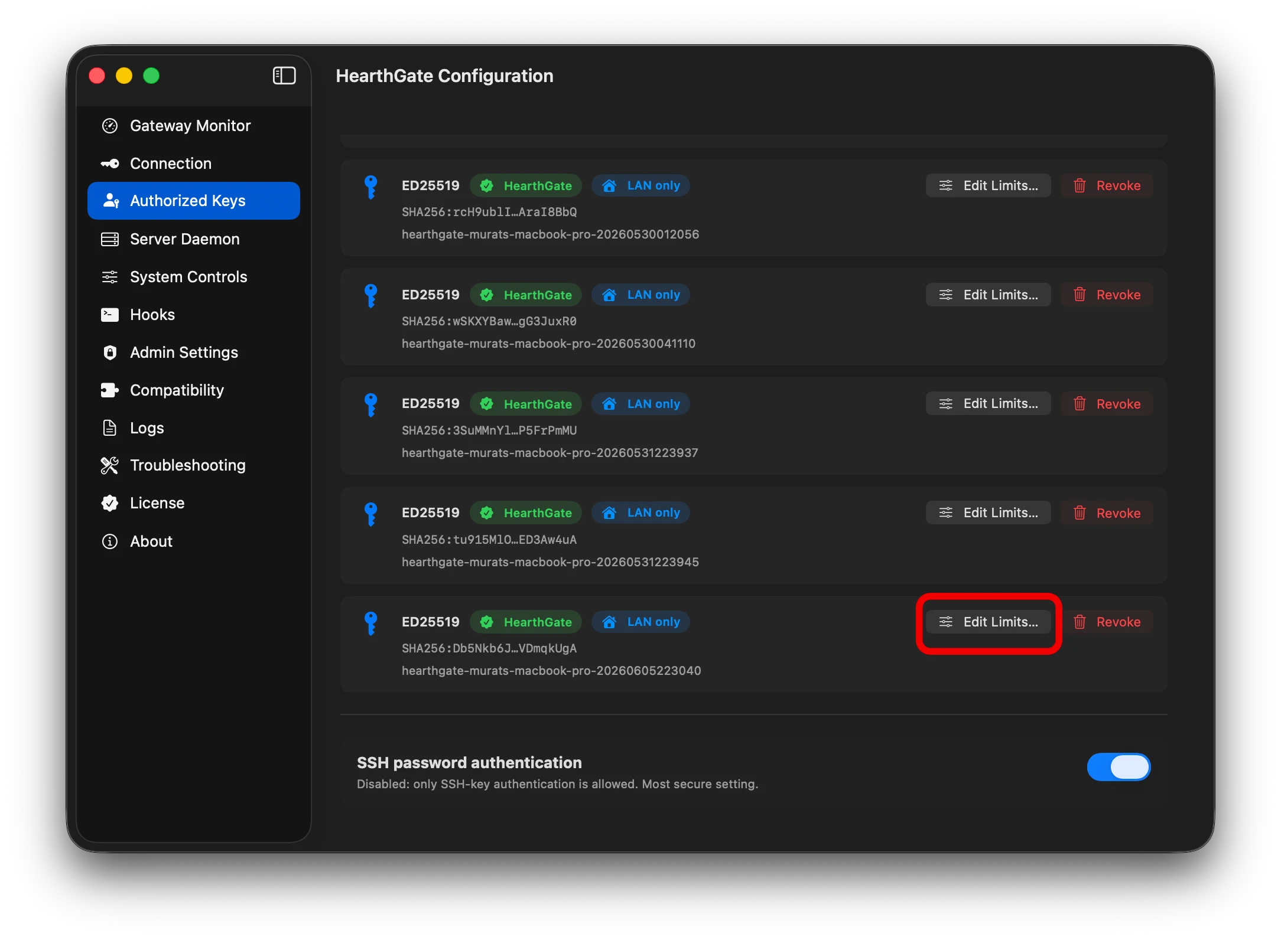The height and width of the screenshot is (940, 1281).
Task: Click the Admin Settings shield icon
Action: tap(110, 352)
